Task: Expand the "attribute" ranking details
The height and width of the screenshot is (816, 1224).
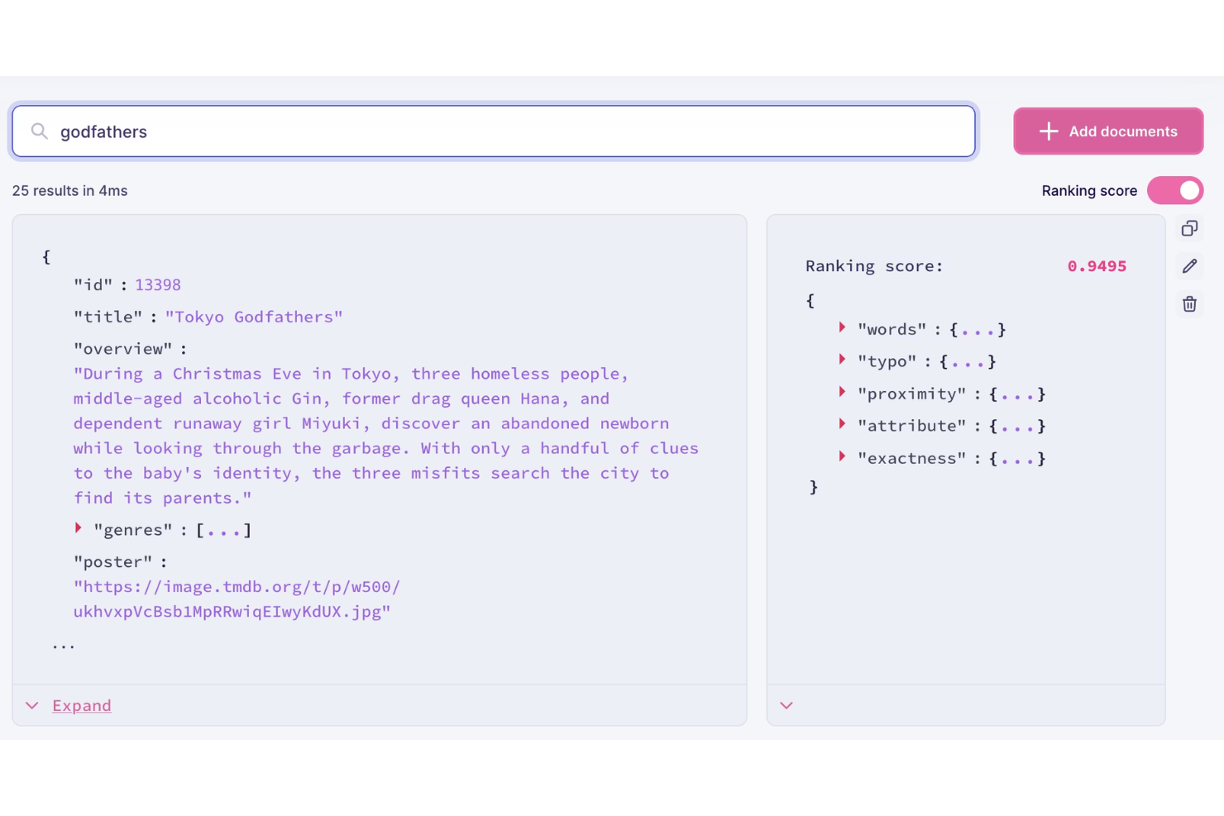Action: click(x=841, y=425)
